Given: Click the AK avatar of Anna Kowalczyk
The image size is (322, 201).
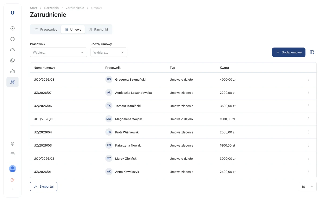Looking at the screenshot, I should (x=109, y=172).
